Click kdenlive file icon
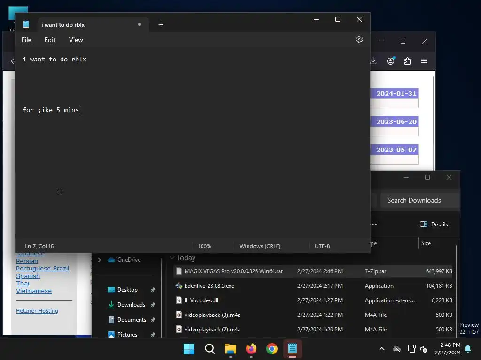481x360 pixels. click(179, 286)
